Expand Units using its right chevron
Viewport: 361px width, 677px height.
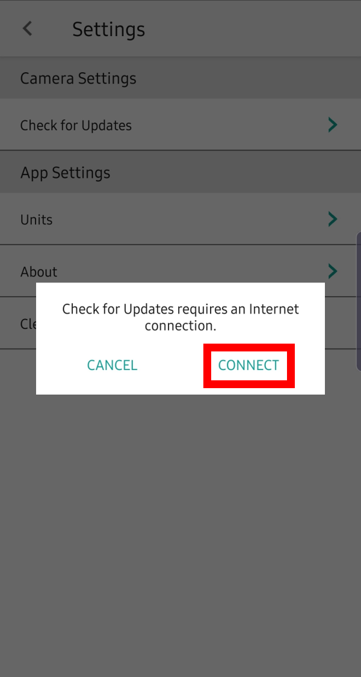click(x=332, y=219)
